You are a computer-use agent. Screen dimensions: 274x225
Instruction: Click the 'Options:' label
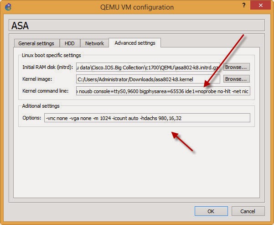coord(32,118)
